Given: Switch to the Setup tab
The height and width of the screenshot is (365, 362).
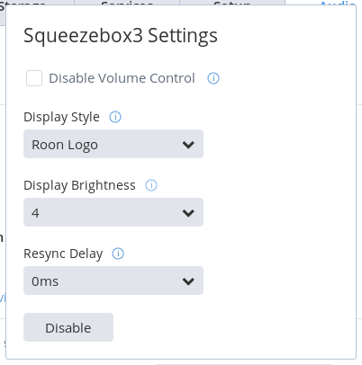Looking at the screenshot, I should point(232,3).
